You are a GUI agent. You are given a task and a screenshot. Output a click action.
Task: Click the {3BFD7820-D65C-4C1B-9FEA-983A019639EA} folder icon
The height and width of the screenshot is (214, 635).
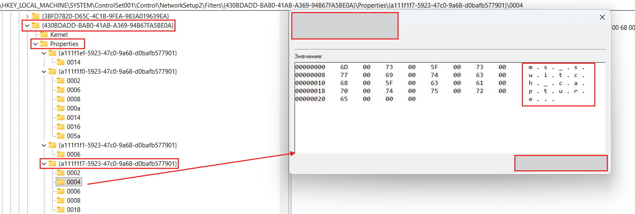[x=36, y=16]
